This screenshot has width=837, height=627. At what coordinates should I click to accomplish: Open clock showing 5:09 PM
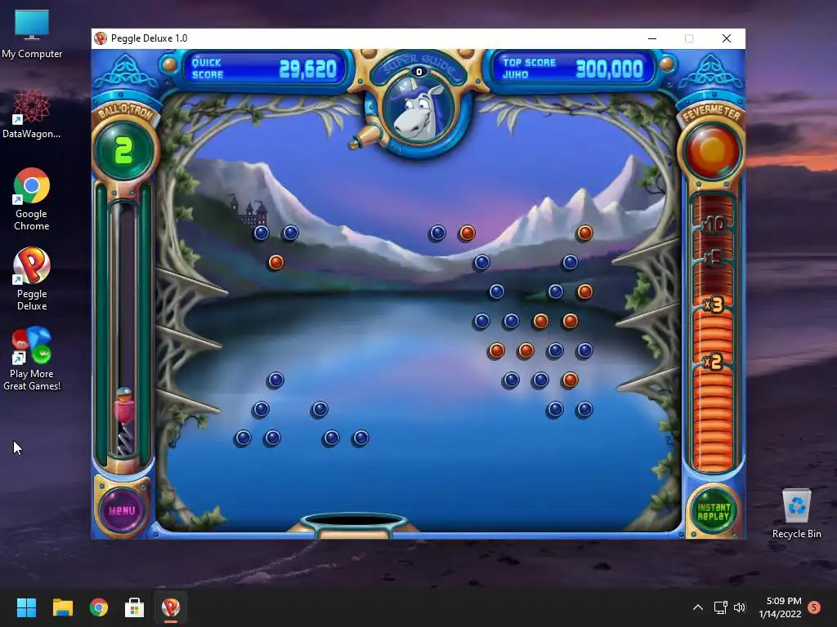[x=780, y=607]
